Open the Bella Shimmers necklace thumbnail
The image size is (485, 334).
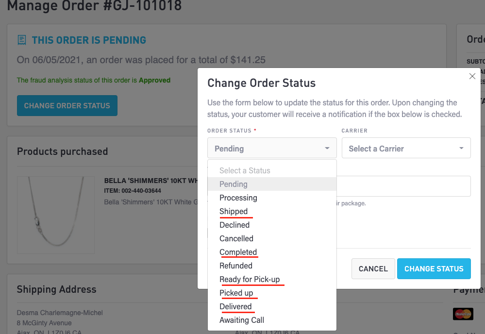click(x=56, y=215)
